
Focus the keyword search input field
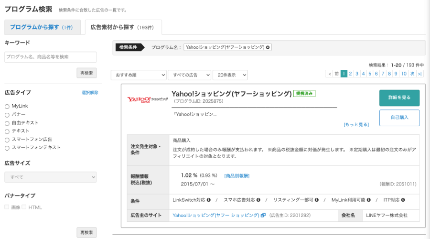pyautogui.click(x=51, y=57)
